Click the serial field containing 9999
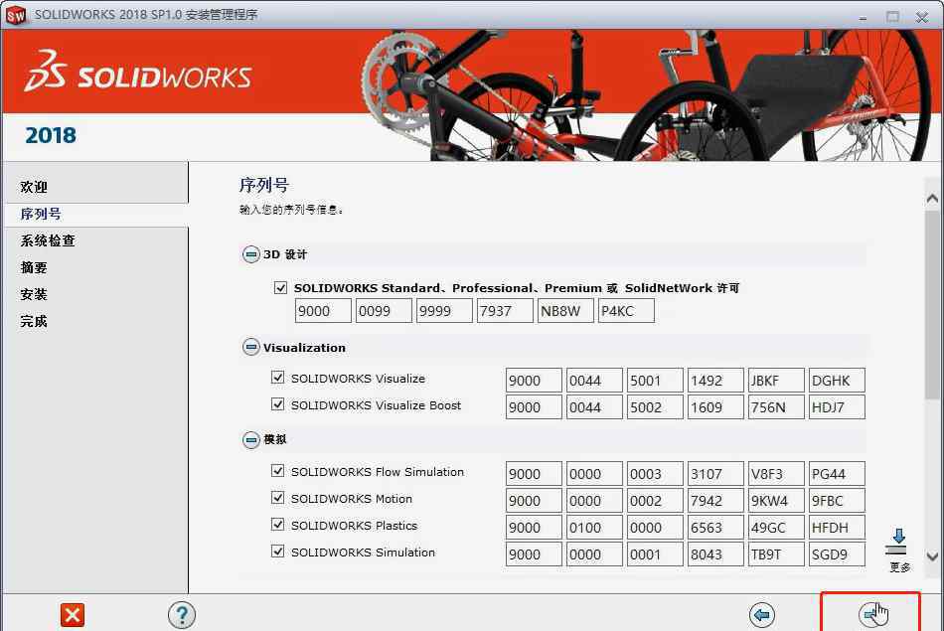The image size is (944, 631). [x=444, y=311]
